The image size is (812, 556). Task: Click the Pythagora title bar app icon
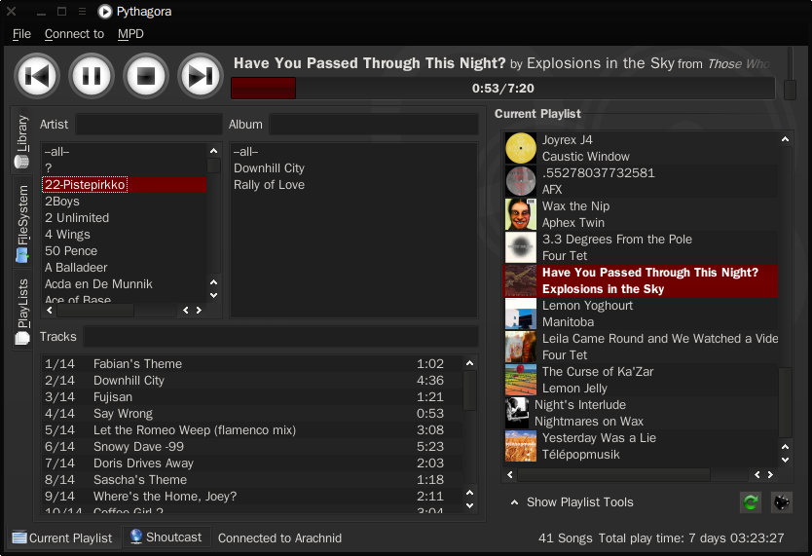(x=104, y=12)
